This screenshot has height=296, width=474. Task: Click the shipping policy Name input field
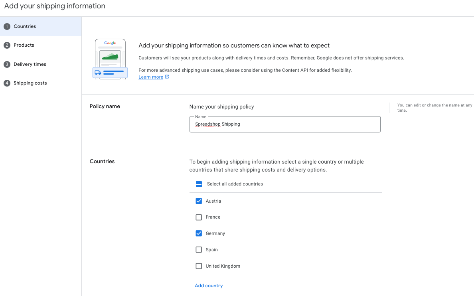[285, 124]
